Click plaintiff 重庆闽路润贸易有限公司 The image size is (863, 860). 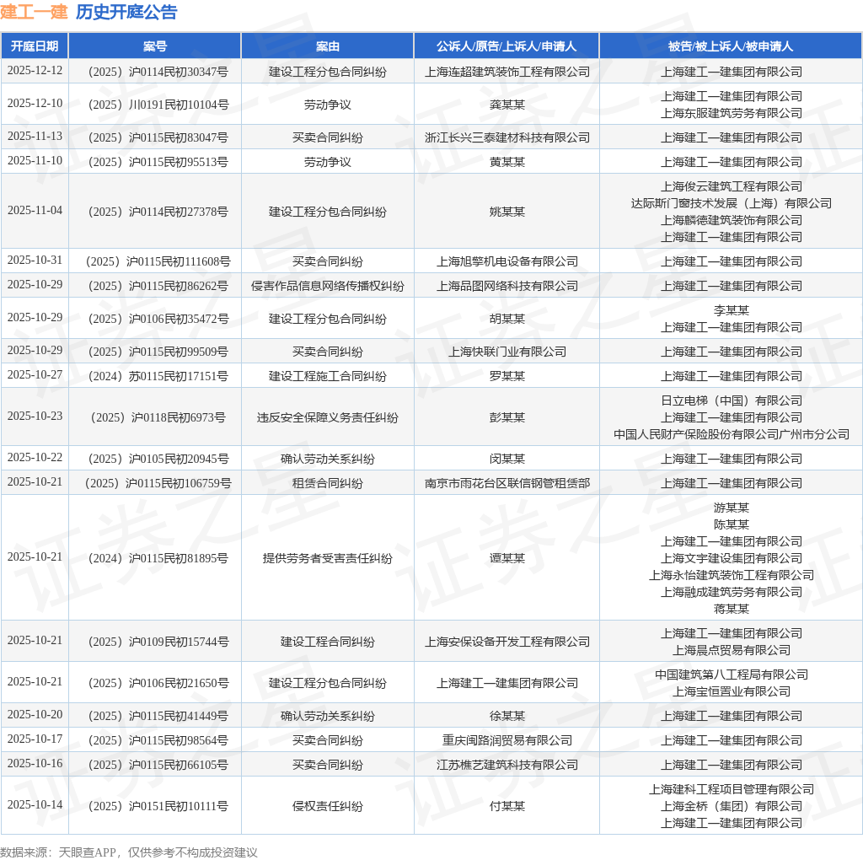pyautogui.click(x=507, y=740)
